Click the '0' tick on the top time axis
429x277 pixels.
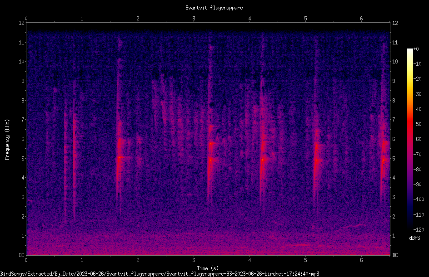[26, 19]
